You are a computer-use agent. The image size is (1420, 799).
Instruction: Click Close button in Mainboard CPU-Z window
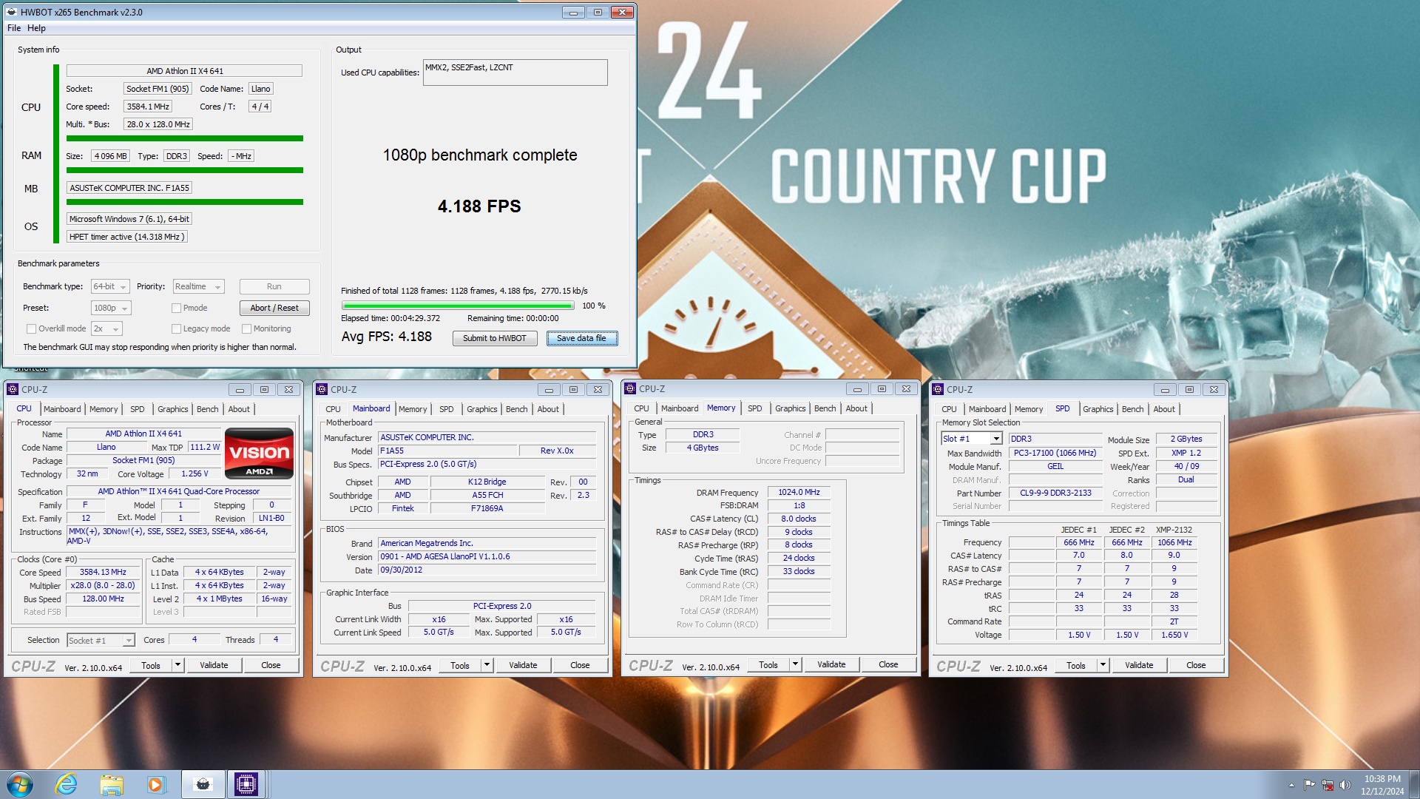pyautogui.click(x=580, y=665)
